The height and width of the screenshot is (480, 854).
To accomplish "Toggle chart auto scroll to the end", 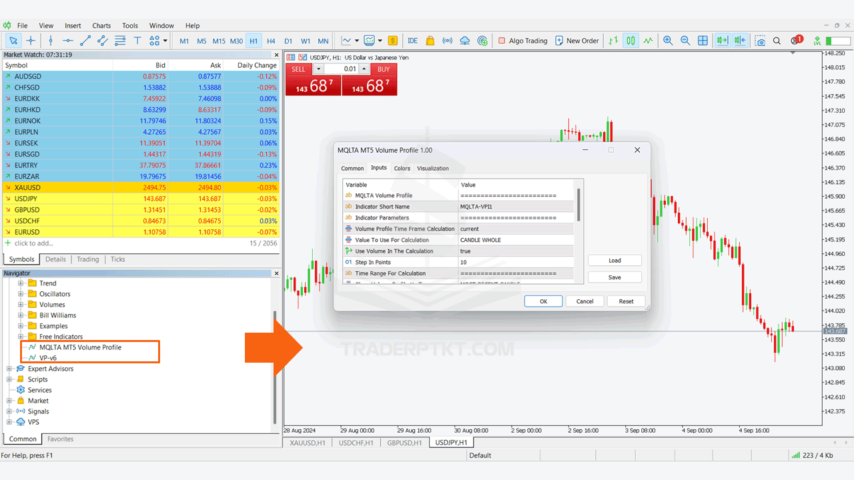I will click(x=722, y=41).
